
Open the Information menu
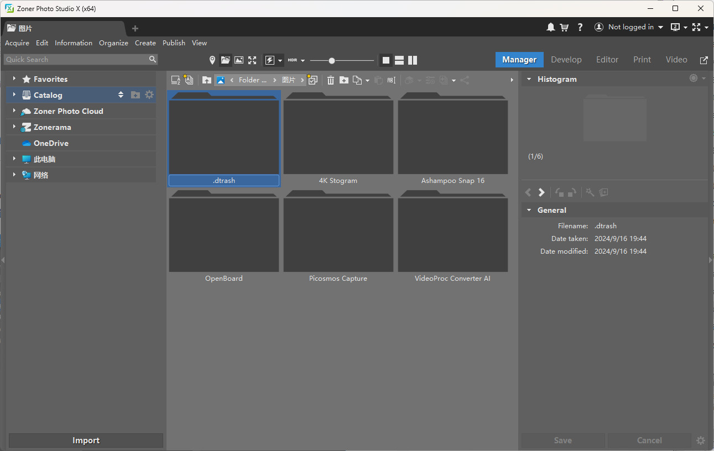click(x=74, y=43)
